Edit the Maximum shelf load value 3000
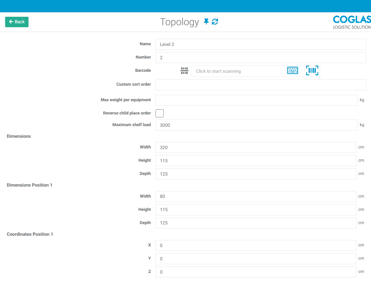 point(256,125)
